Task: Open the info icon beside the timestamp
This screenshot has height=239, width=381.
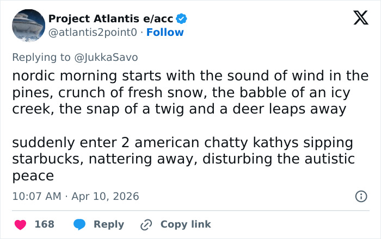Action: [360, 197]
